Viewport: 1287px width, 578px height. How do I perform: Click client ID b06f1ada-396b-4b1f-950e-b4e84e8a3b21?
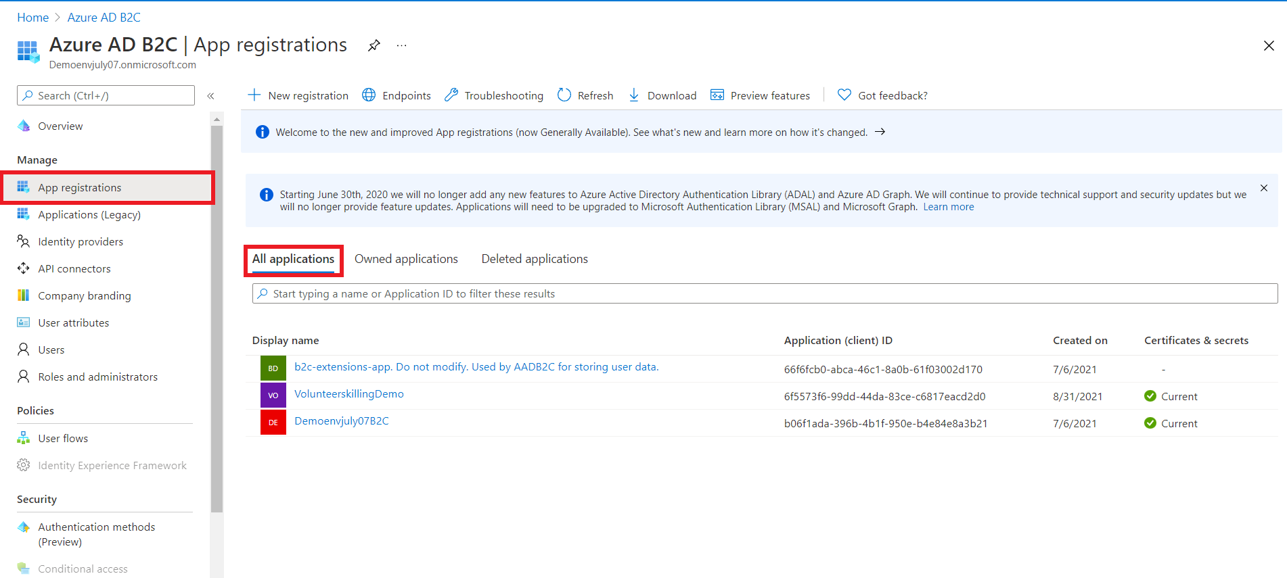tap(886, 423)
